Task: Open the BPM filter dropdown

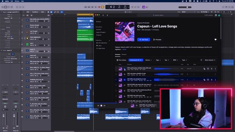Action: 176,60
